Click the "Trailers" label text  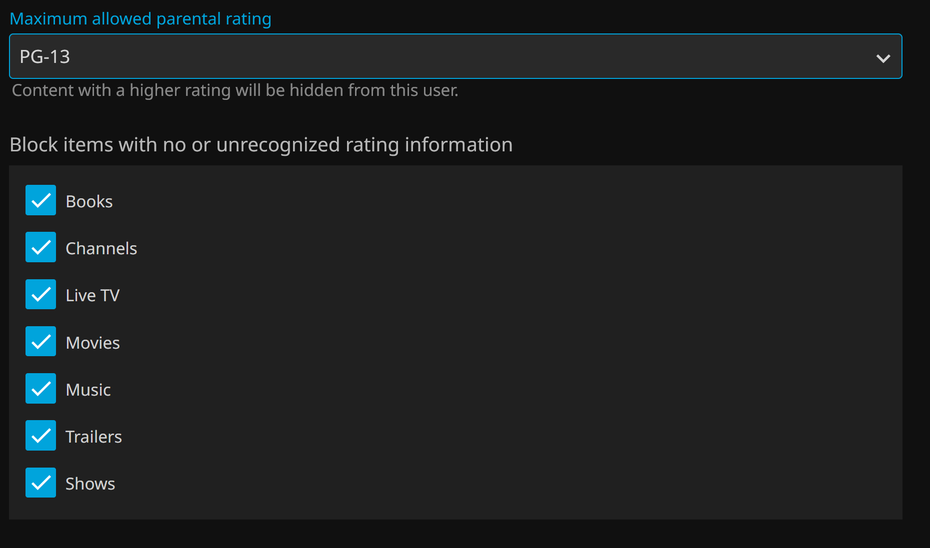tap(93, 437)
